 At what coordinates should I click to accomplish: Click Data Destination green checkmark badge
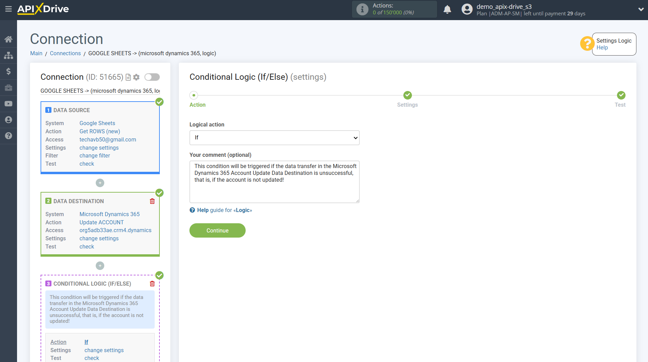159,193
